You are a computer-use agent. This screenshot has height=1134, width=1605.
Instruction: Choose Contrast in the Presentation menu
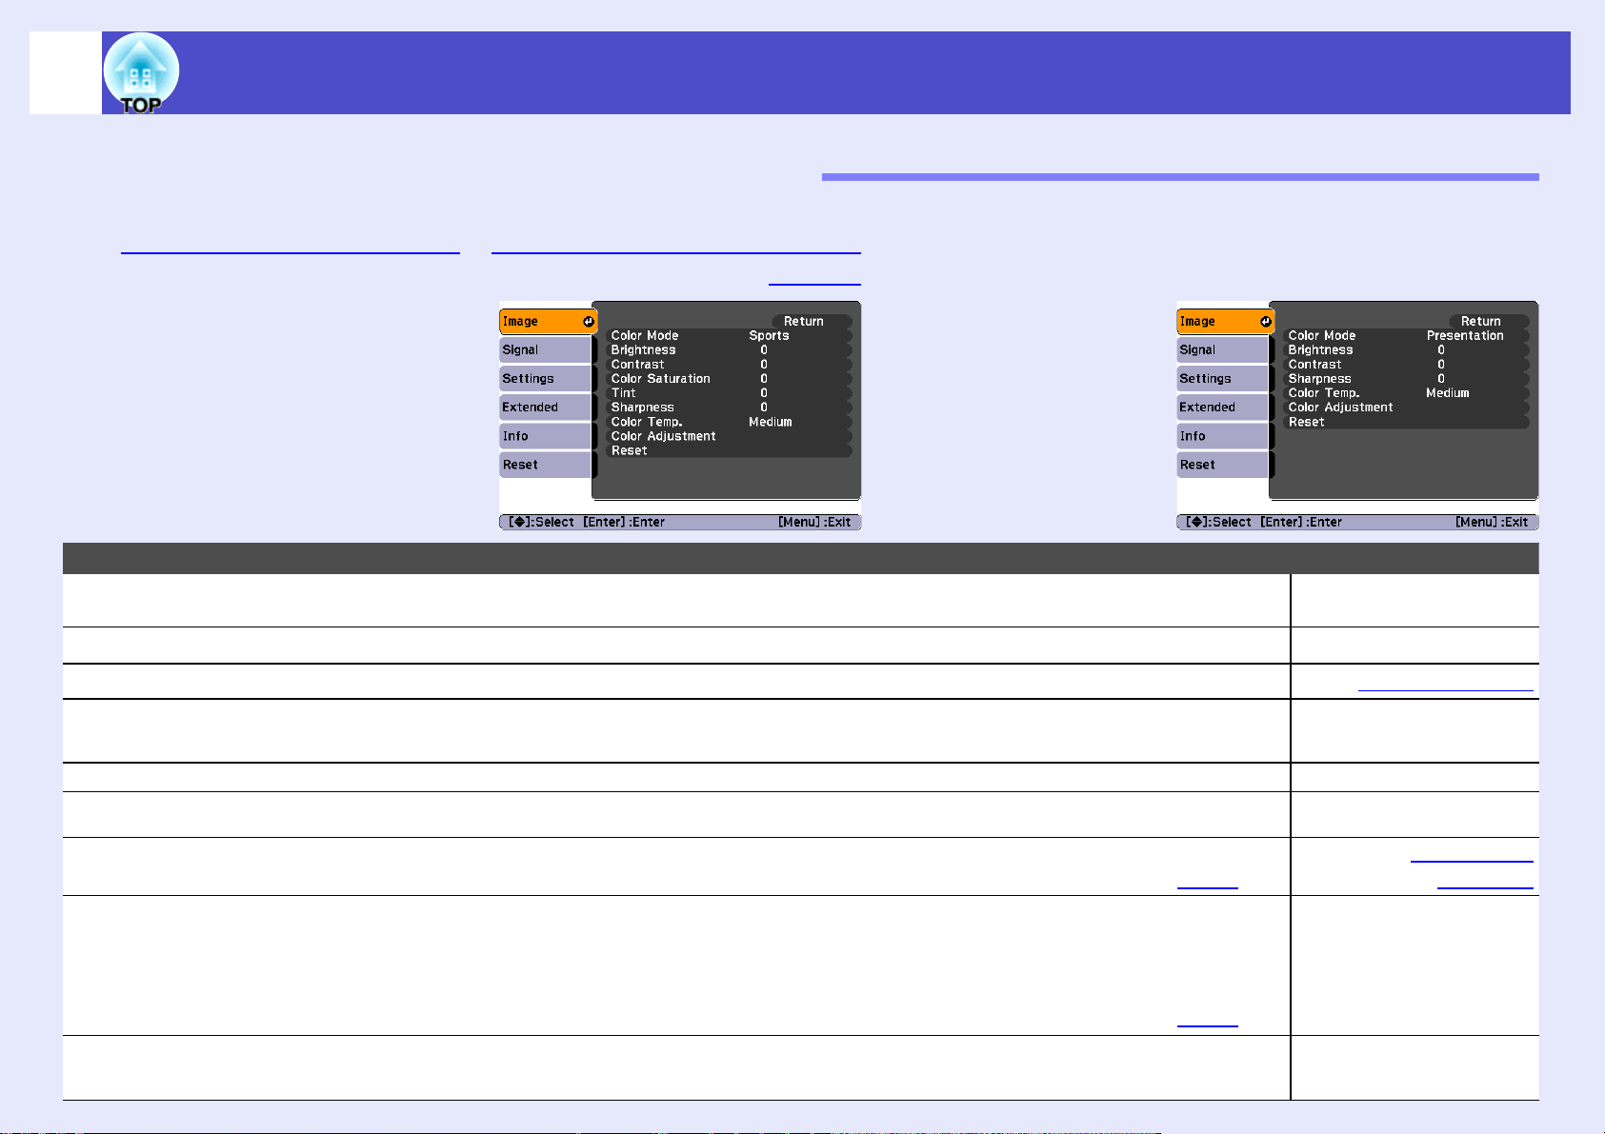1406,365
